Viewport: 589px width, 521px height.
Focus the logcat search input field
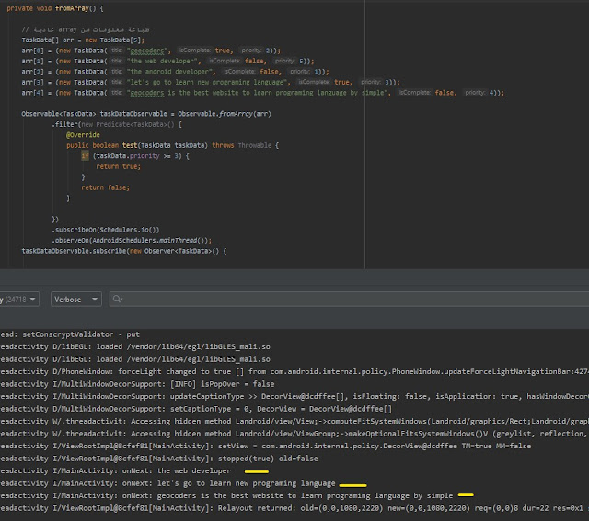(350, 300)
